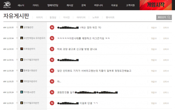Open the 문파 menu
The image size is (175, 110).
83,5
